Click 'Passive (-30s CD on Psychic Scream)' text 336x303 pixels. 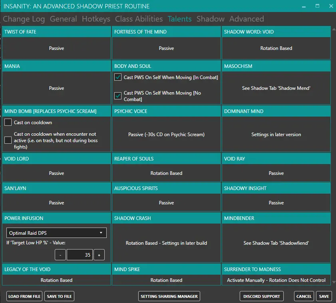(x=166, y=135)
